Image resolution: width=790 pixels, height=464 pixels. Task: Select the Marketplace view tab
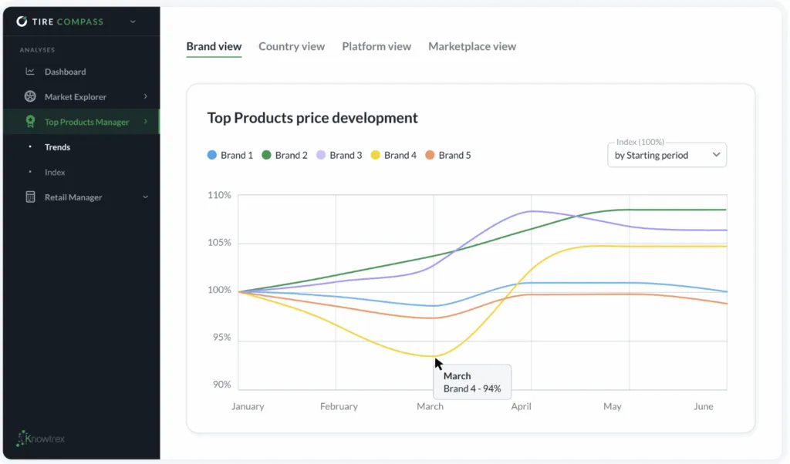(x=472, y=46)
